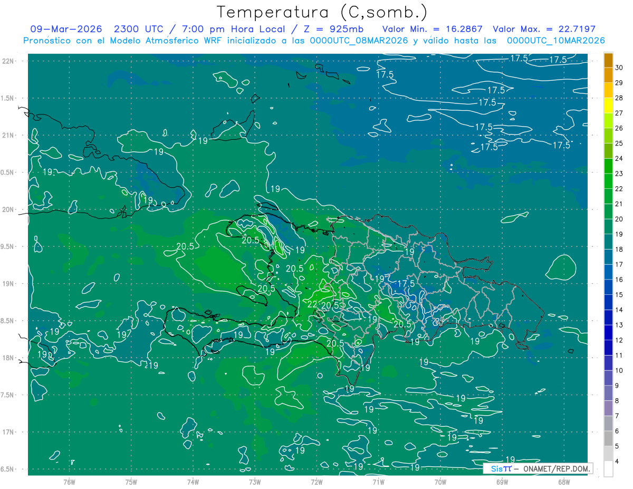Click the "Valor Max. = 22.7197" value
The image size is (633, 489).
click(x=544, y=29)
